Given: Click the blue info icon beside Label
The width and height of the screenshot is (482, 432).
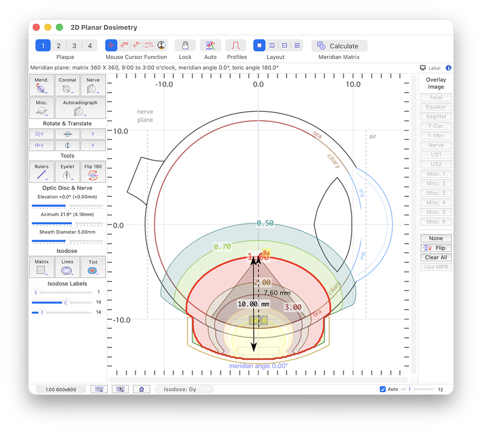Looking at the screenshot, I should click(448, 68).
